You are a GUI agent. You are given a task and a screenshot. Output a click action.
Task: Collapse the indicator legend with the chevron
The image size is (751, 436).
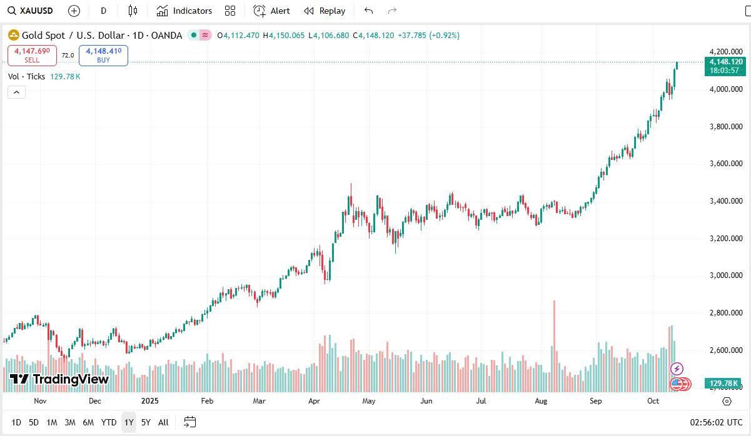[16, 92]
